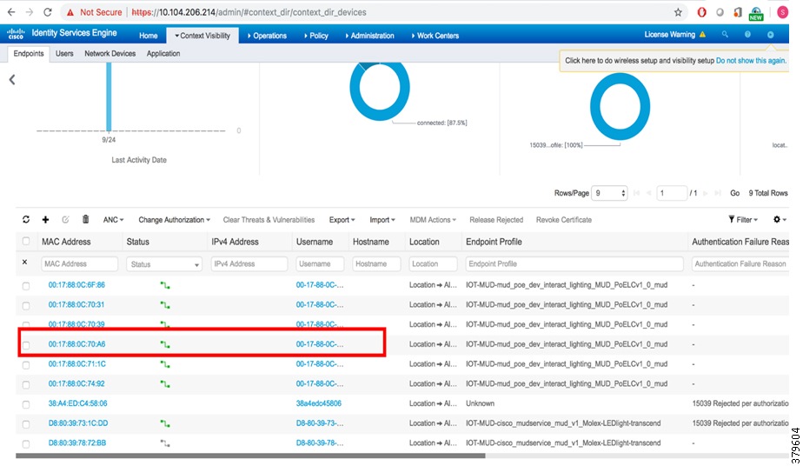Open the ISE help question icon
The height and width of the screenshot is (466, 803).
(x=747, y=34)
